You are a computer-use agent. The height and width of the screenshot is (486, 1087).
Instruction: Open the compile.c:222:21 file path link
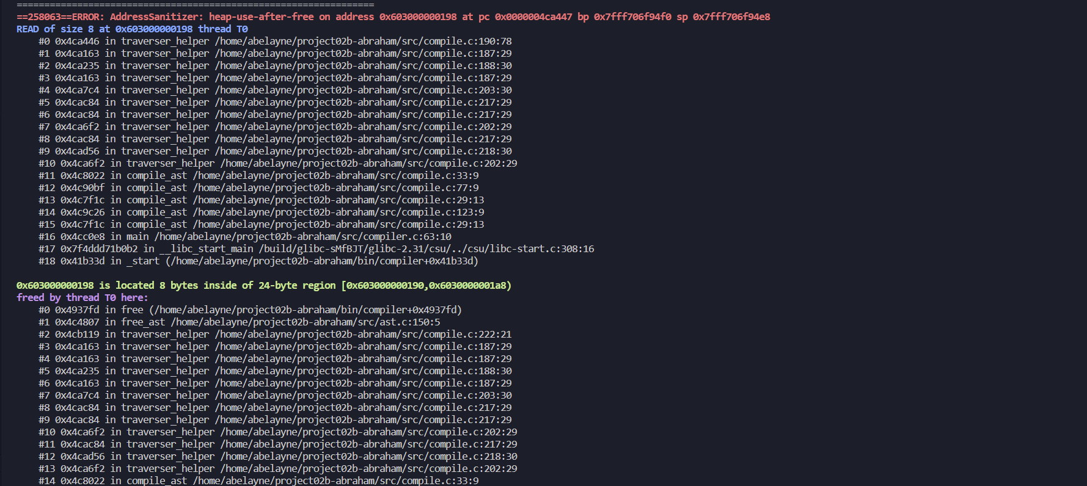coord(363,335)
